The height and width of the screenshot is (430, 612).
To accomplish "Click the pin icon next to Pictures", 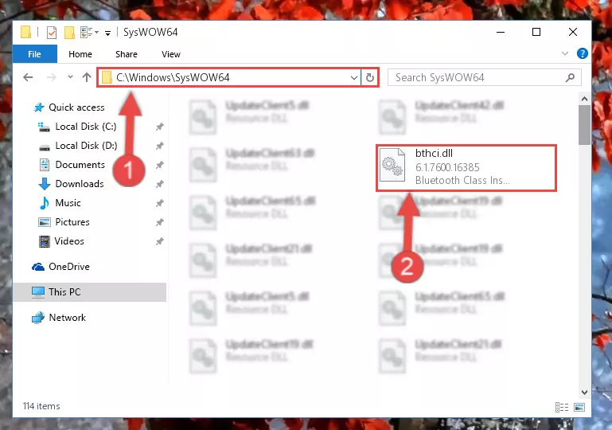I will tap(159, 223).
